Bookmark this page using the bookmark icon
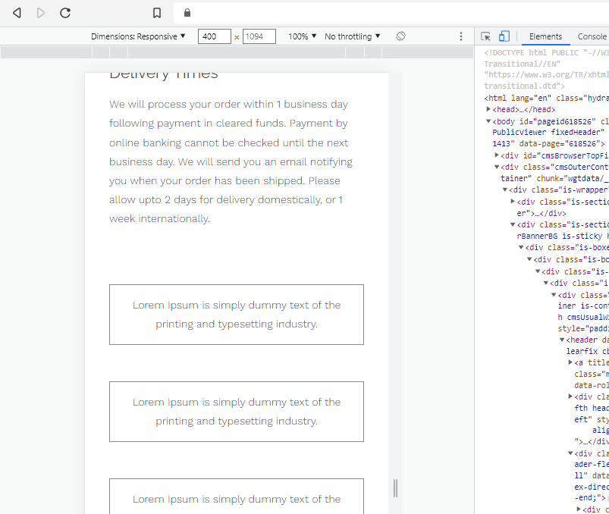609x514 pixels. (x=157, y=13)
